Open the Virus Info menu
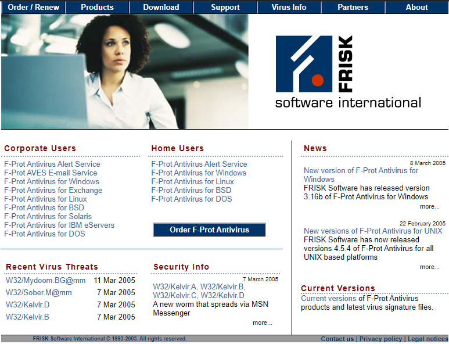Viewport: 449px width, 344px height. click(289, 8)
